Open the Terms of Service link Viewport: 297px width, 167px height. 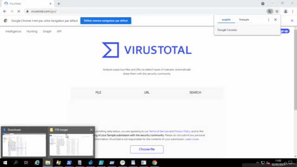pyautogui.click(x=159, y=131)
